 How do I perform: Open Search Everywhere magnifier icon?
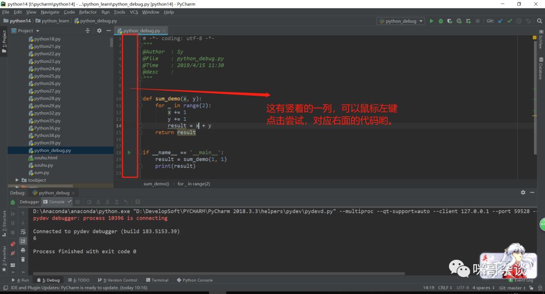539,21
